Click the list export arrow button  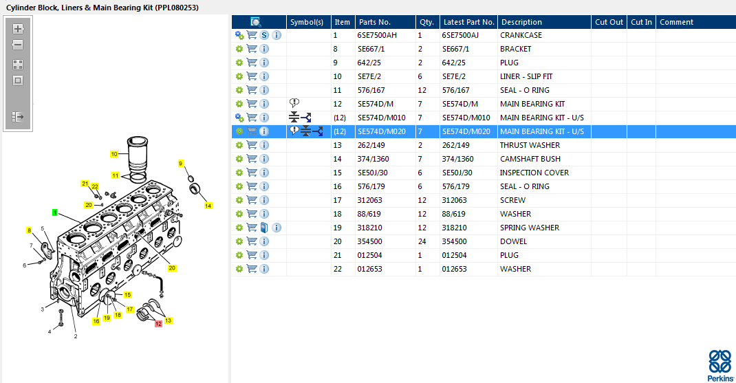(x=18, y=117)
